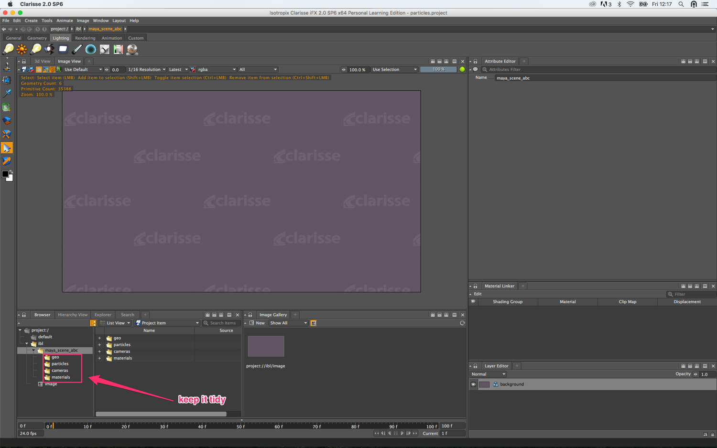The image size is (717, 448).
Task: Add a rectangular area light
Action: 63,49
